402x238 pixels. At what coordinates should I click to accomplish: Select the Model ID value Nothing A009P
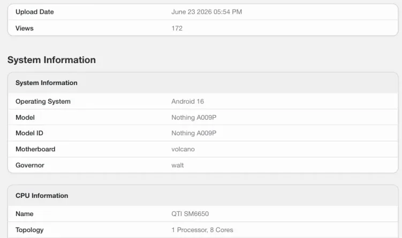pos(194,133)
